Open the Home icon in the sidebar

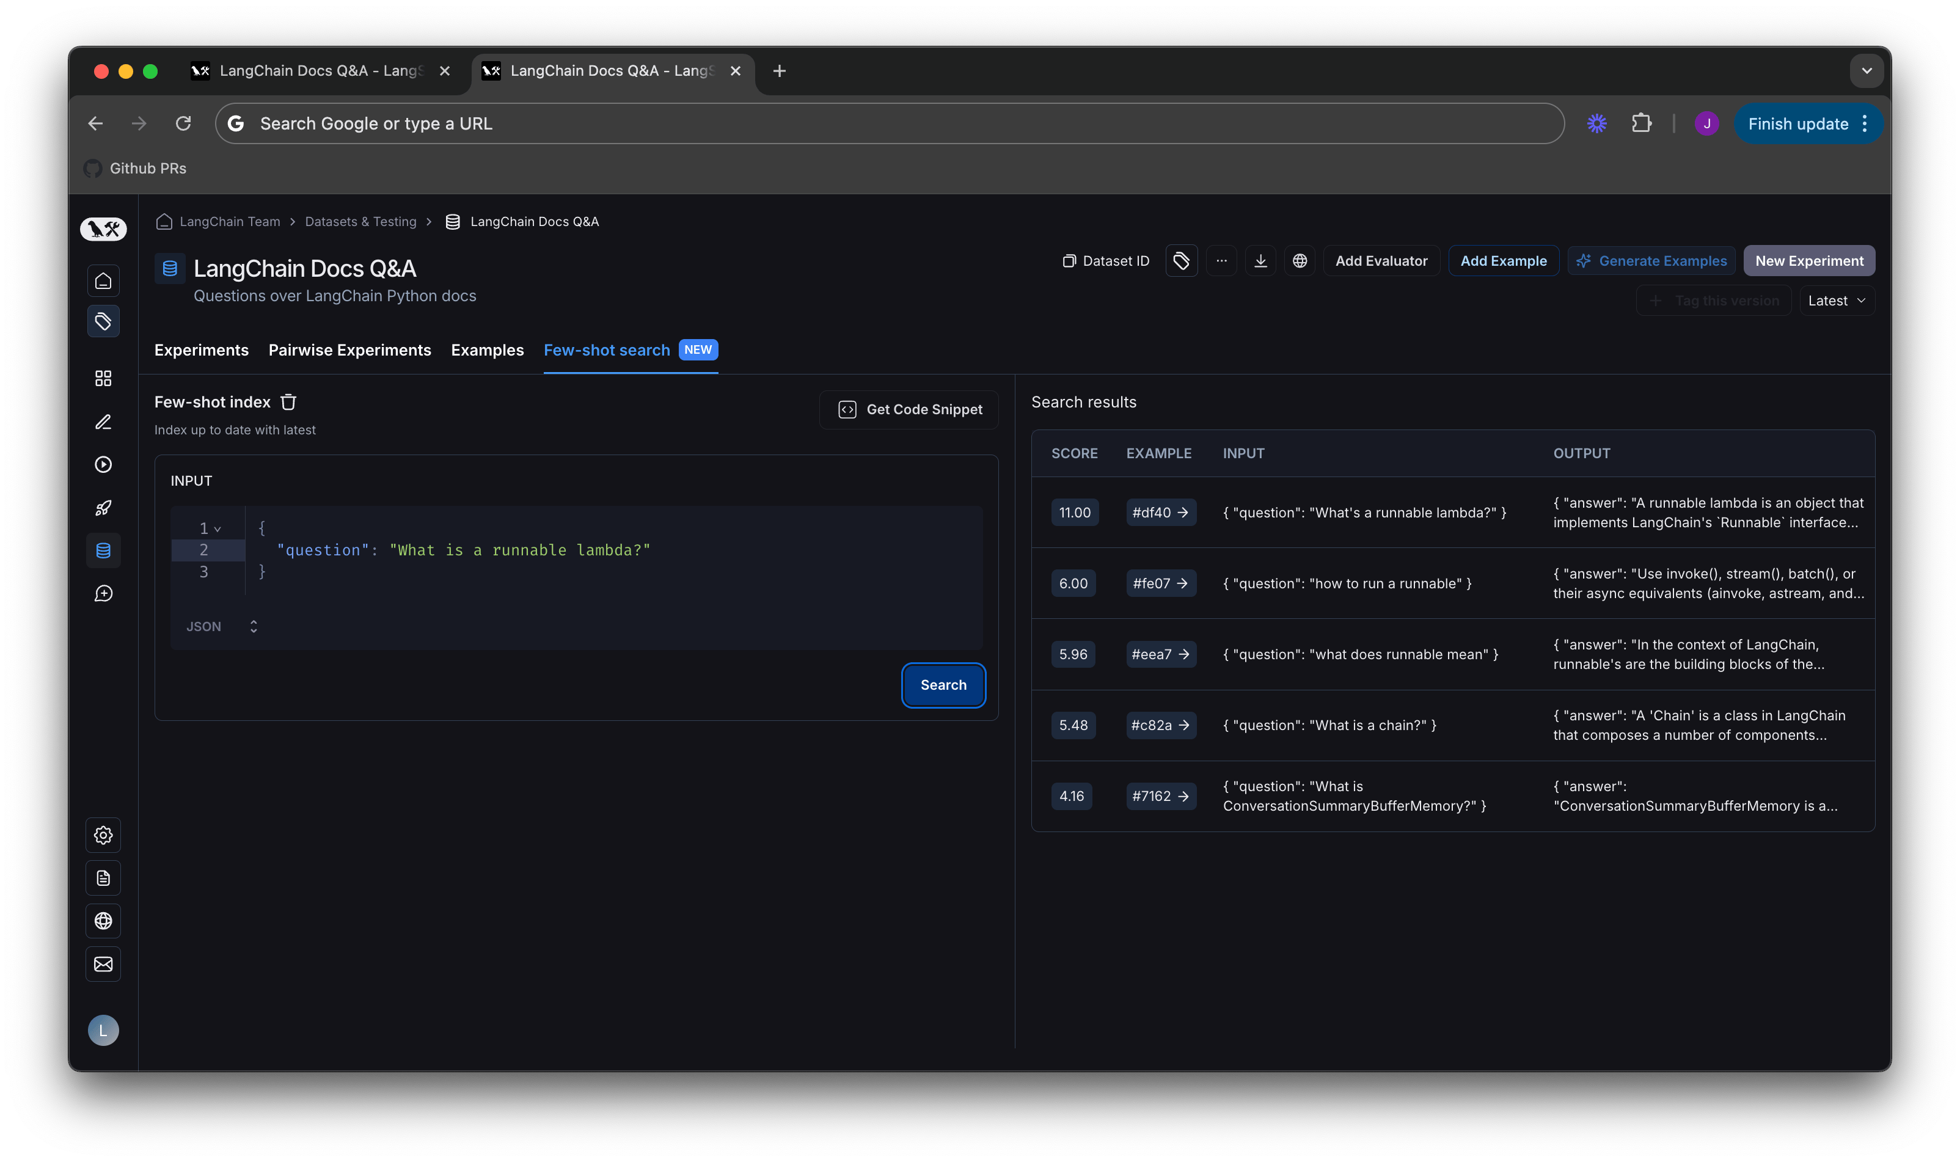(x=103, y=281)
